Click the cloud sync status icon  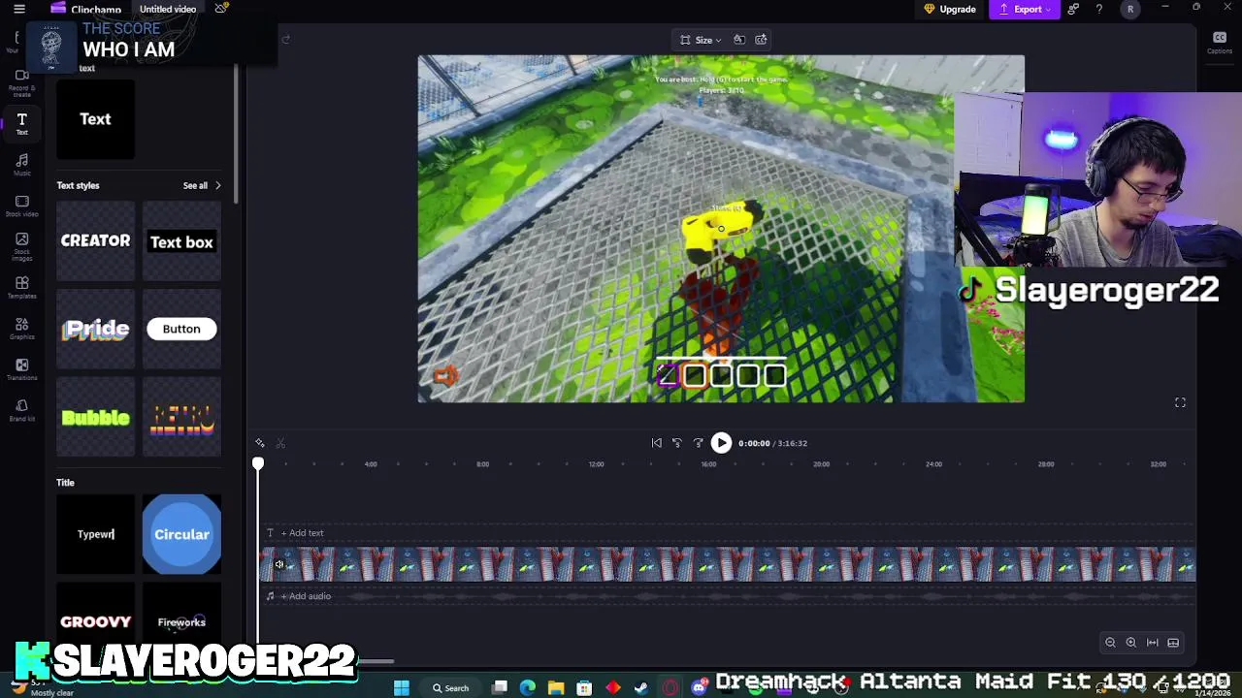click(x=221, y=9)
